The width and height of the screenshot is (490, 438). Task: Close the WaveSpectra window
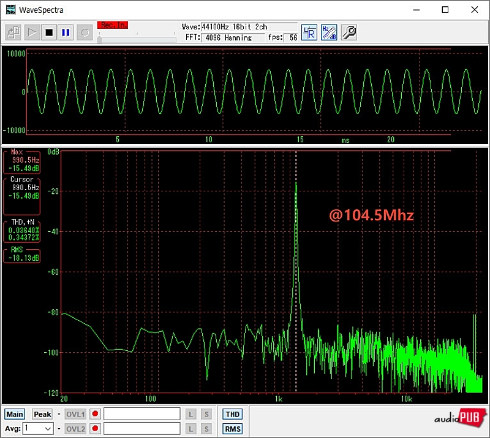click(474, 10)
